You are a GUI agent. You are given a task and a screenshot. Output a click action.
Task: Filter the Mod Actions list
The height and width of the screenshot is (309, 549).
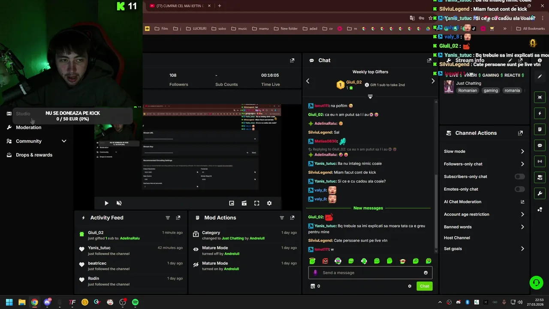point(282,218)
